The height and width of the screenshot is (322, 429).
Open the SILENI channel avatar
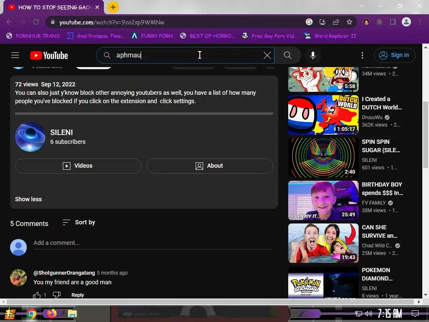[x=30, y=137]
